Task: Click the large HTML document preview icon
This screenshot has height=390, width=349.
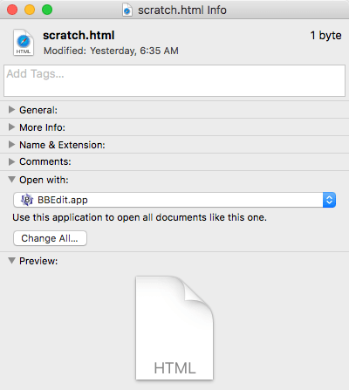Action: coord(174,328)
